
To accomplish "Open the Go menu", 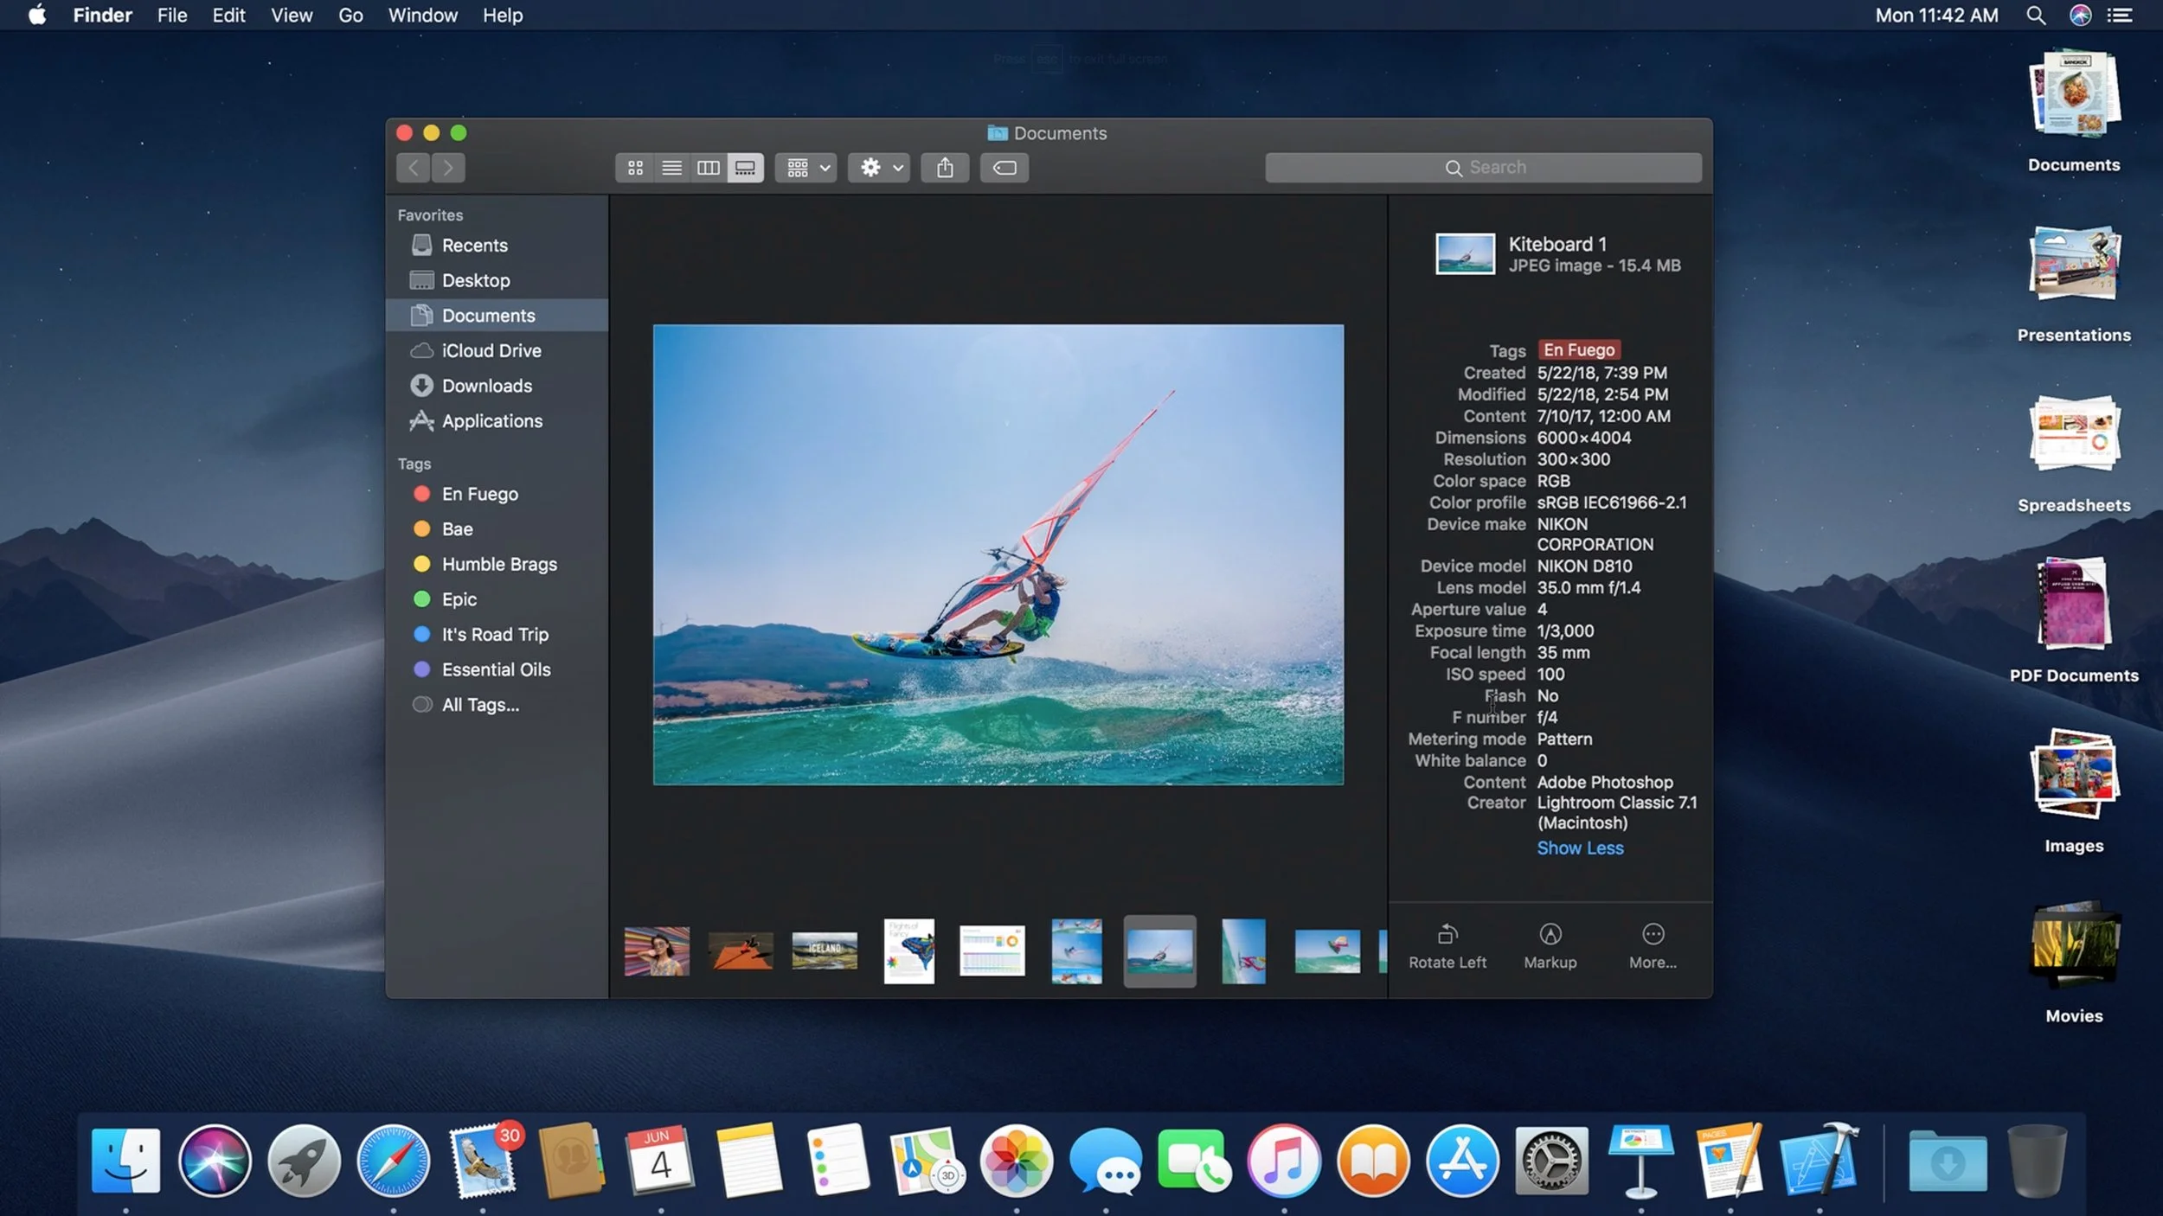I will (x=350, y=16).
